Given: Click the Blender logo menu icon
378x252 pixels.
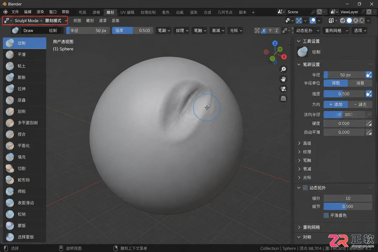Looking at the screenshot, I should [x=6, y=12].
